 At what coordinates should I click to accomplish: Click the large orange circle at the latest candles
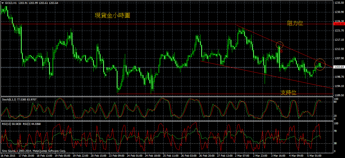click(320, 65)
